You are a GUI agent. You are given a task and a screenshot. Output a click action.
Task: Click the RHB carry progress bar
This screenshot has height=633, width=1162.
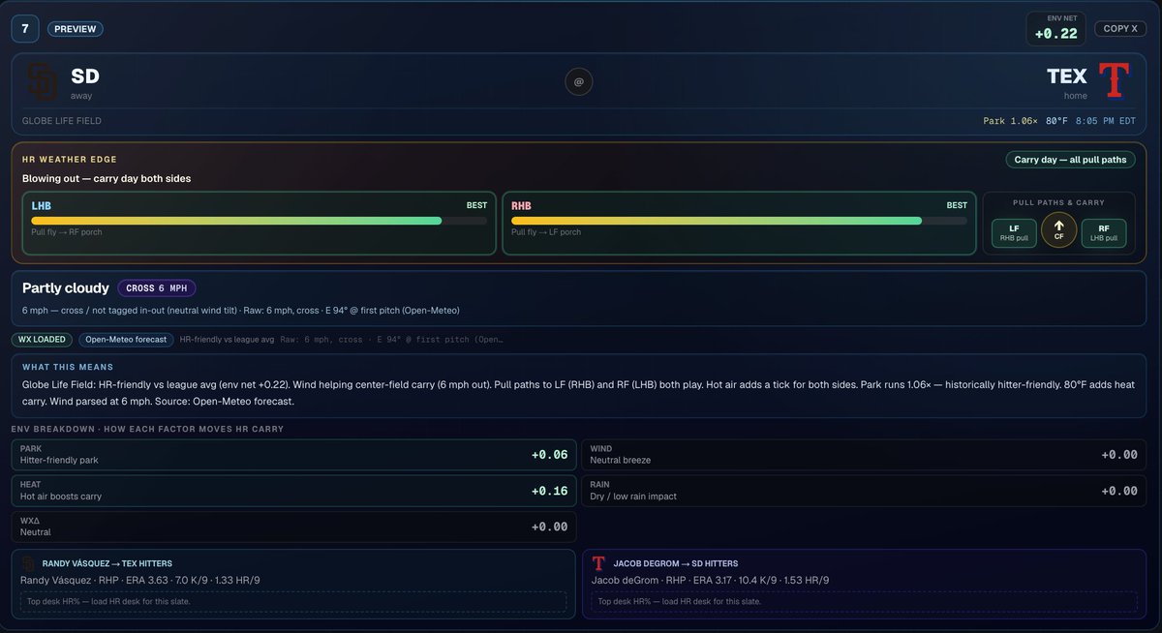[x=739, y=221]
